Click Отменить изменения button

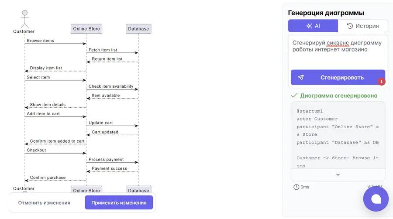click(44, 203)
